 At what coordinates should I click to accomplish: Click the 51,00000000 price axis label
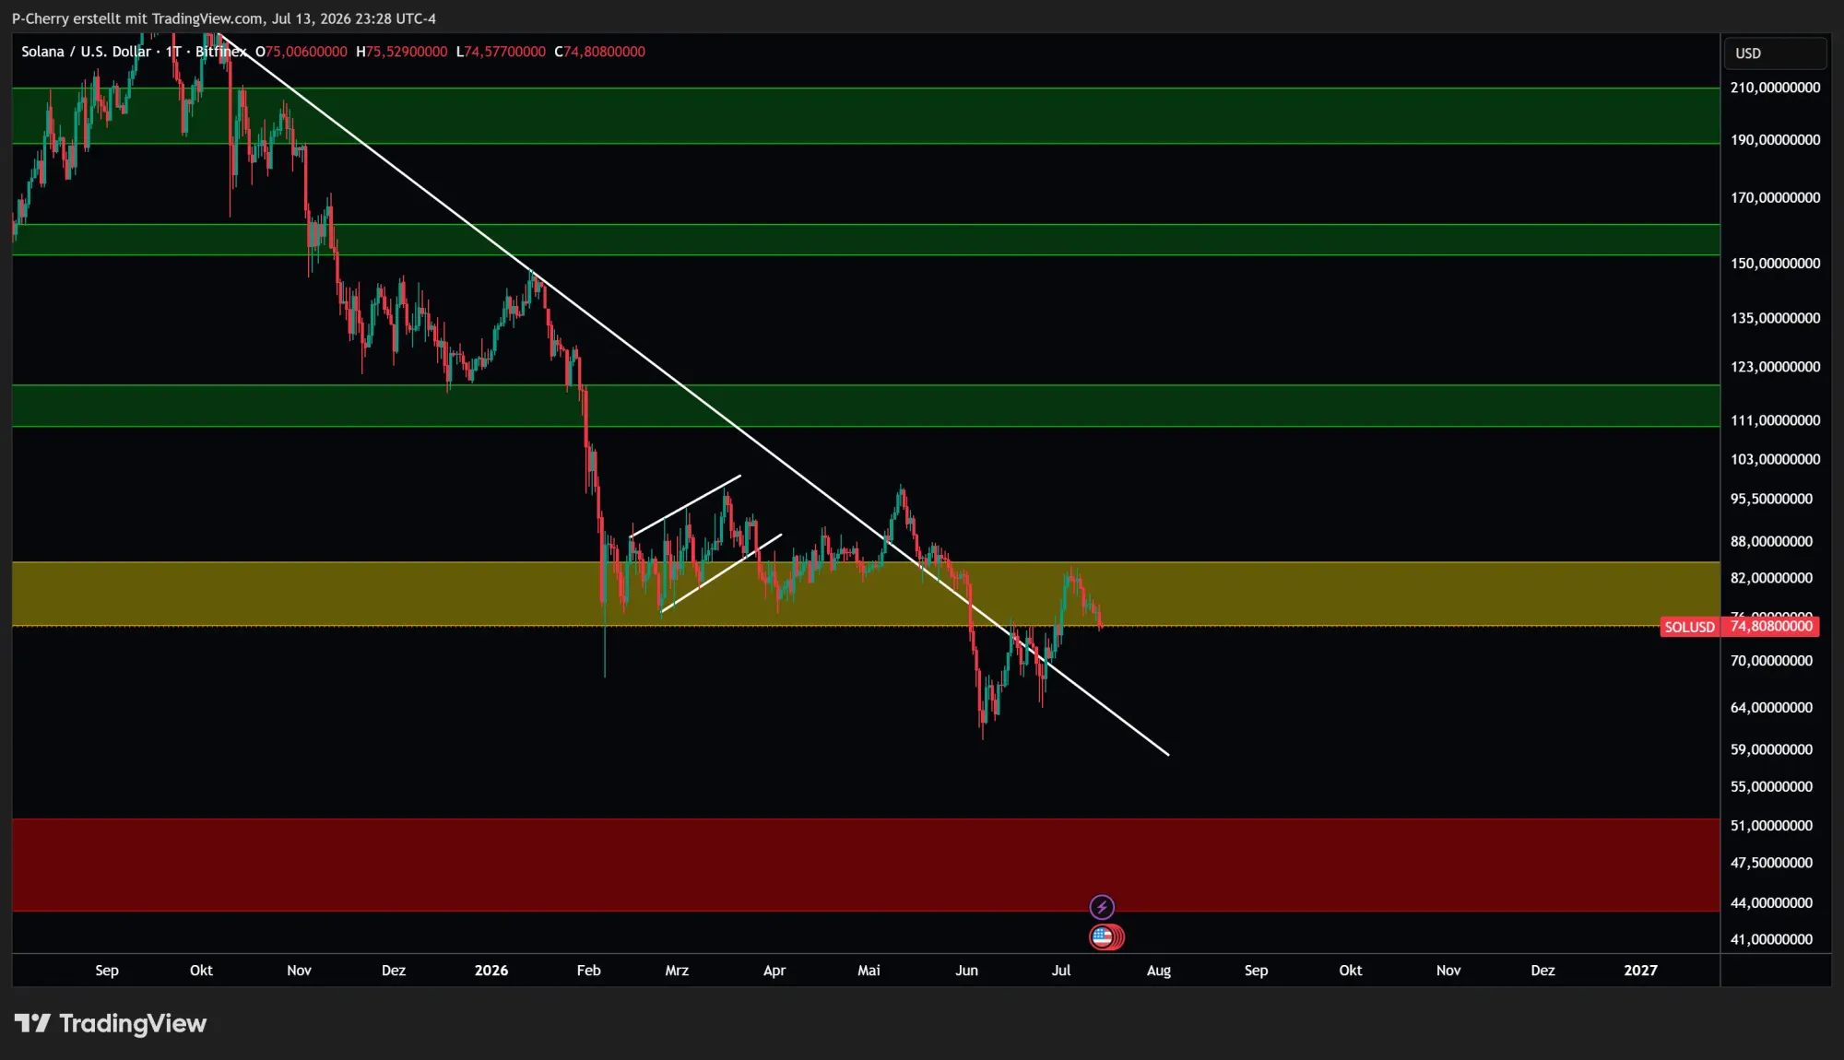[x=1771, y=826]
